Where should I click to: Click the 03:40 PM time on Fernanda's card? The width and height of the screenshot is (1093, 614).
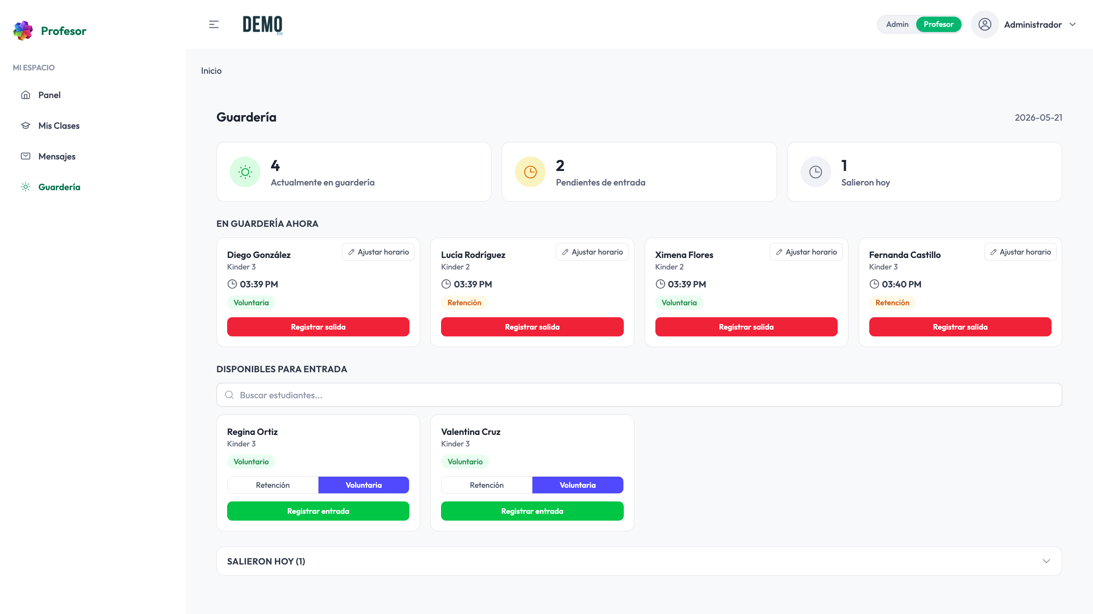[x=901, y=284]
